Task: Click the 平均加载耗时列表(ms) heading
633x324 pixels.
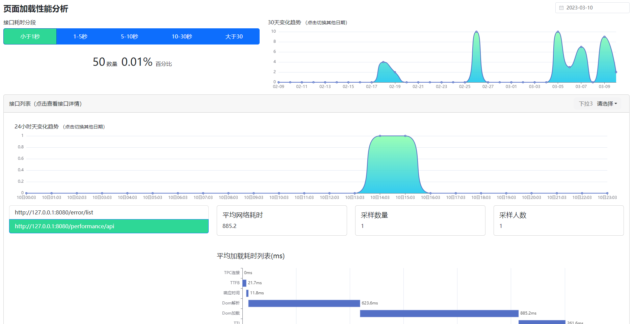Action: [x=250, y=256]
